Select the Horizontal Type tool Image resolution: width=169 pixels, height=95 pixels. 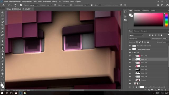[2, 64]
